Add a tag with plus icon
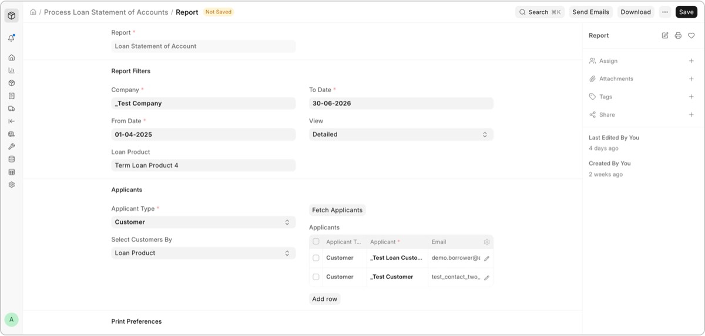 pos(691,97)
